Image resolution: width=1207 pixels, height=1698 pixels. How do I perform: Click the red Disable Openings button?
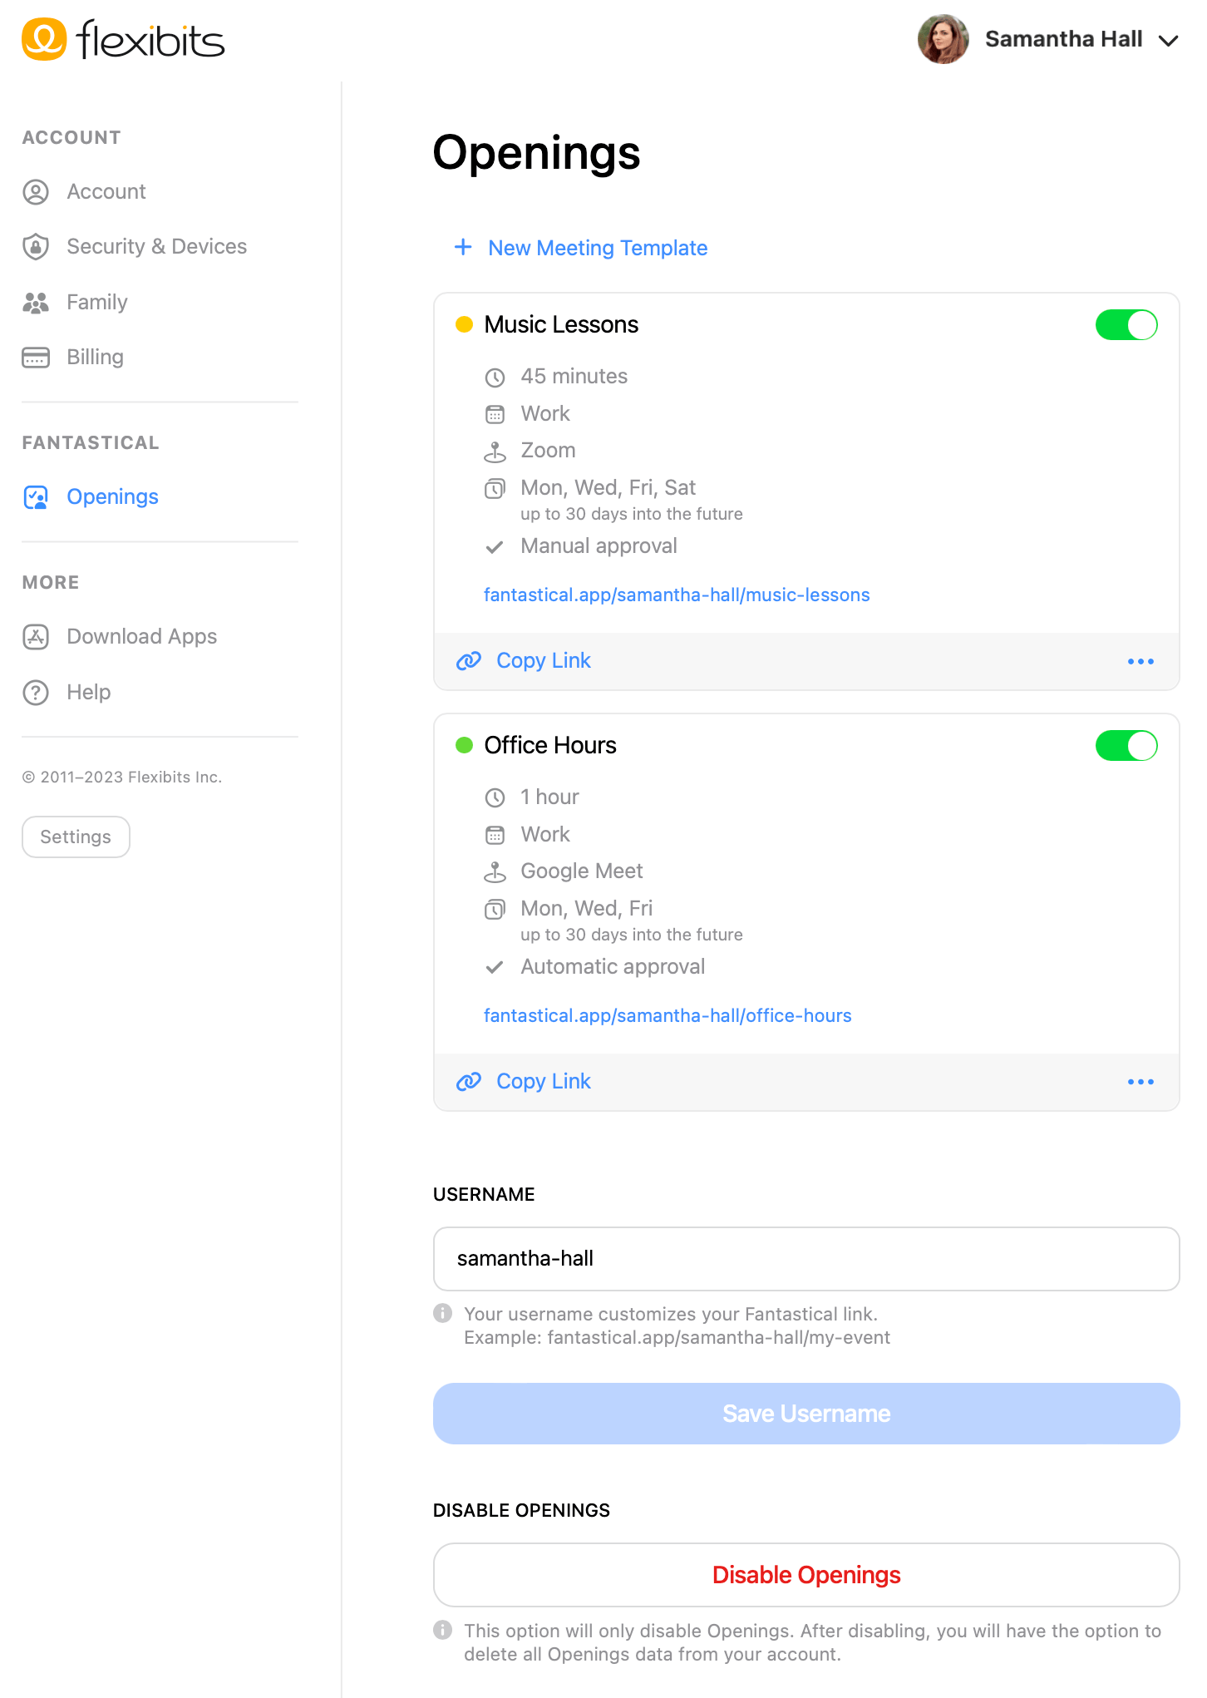[x=806, y=1575]
